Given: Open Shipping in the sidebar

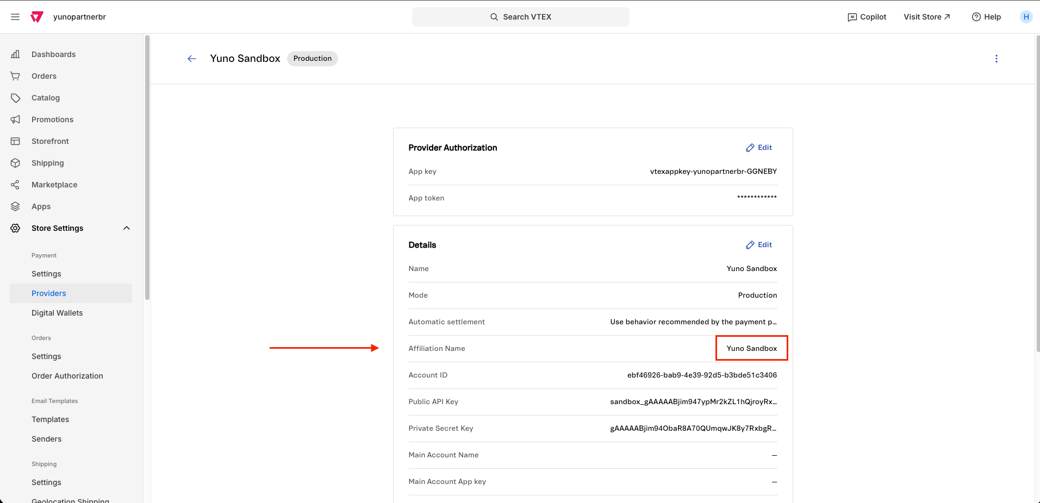Looking at the screenshot, I should pos(48,163).
